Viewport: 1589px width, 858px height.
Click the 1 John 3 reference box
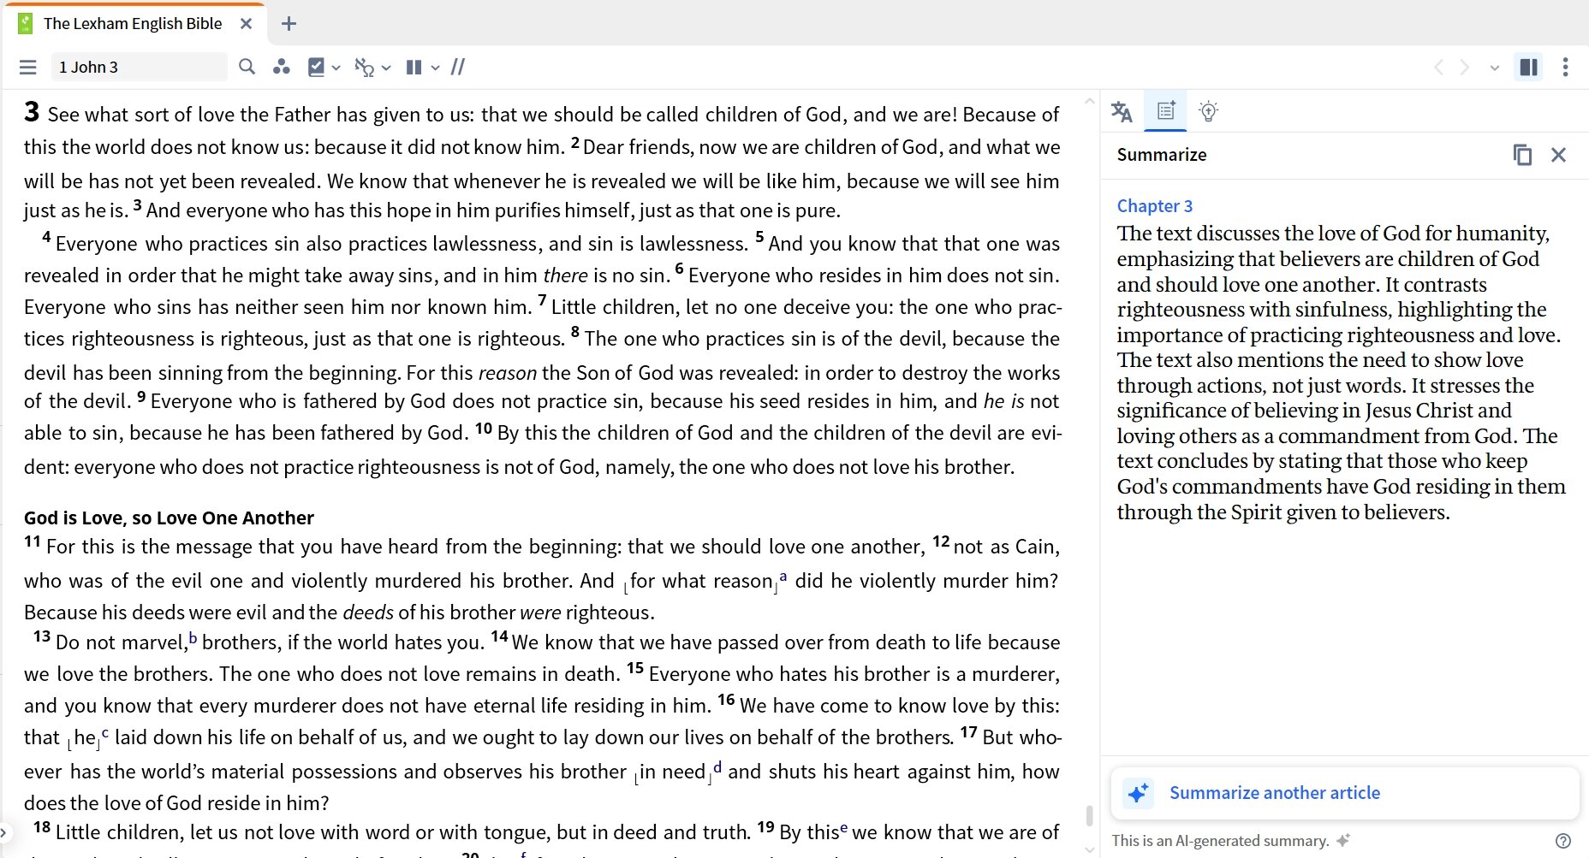click(x=140, y=67)
